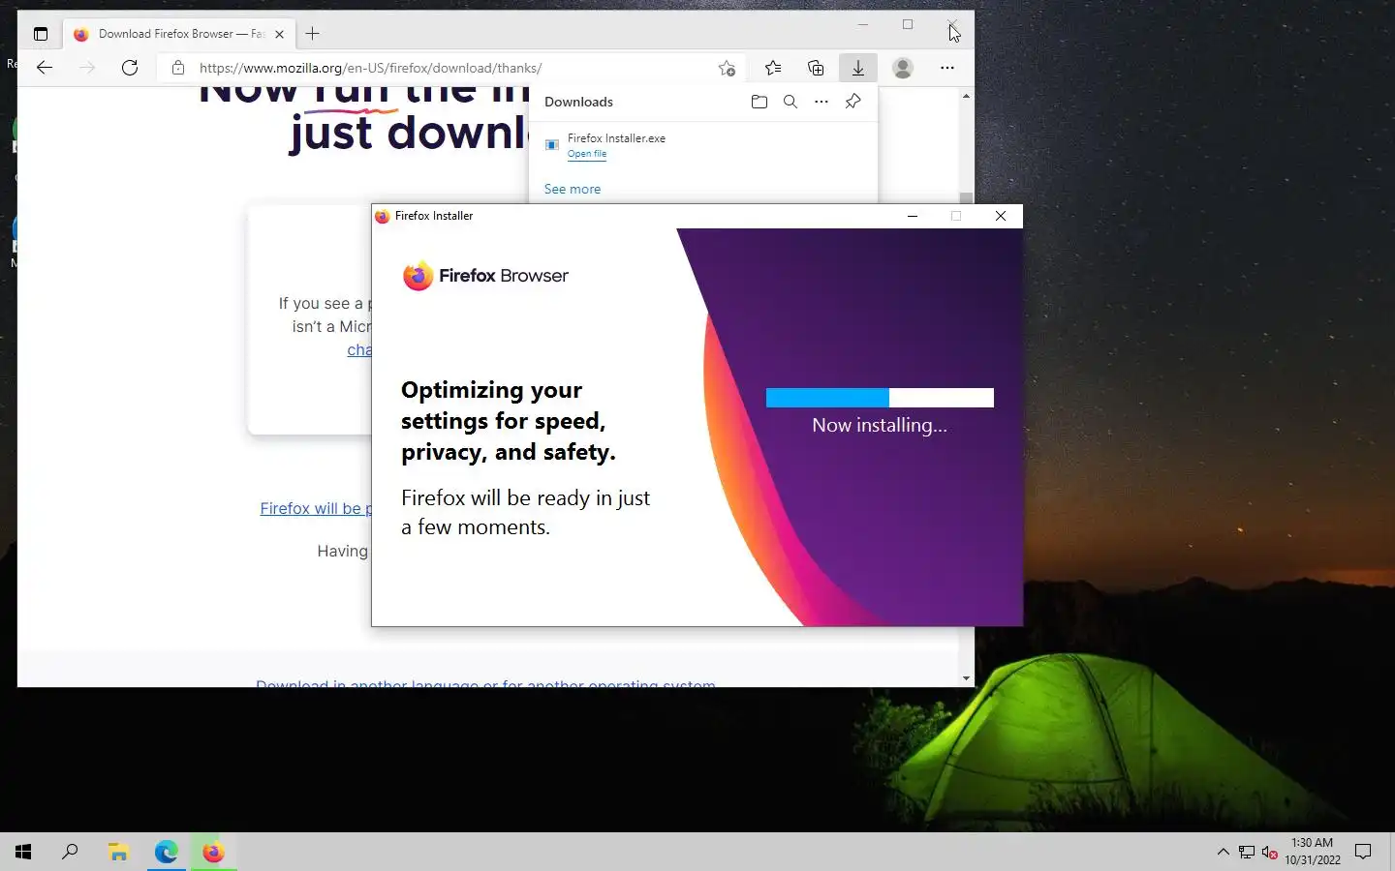This screenshot has width=1395, height=871.
Task: Select Firefox Installer.exe download entry
Action: 703,145
